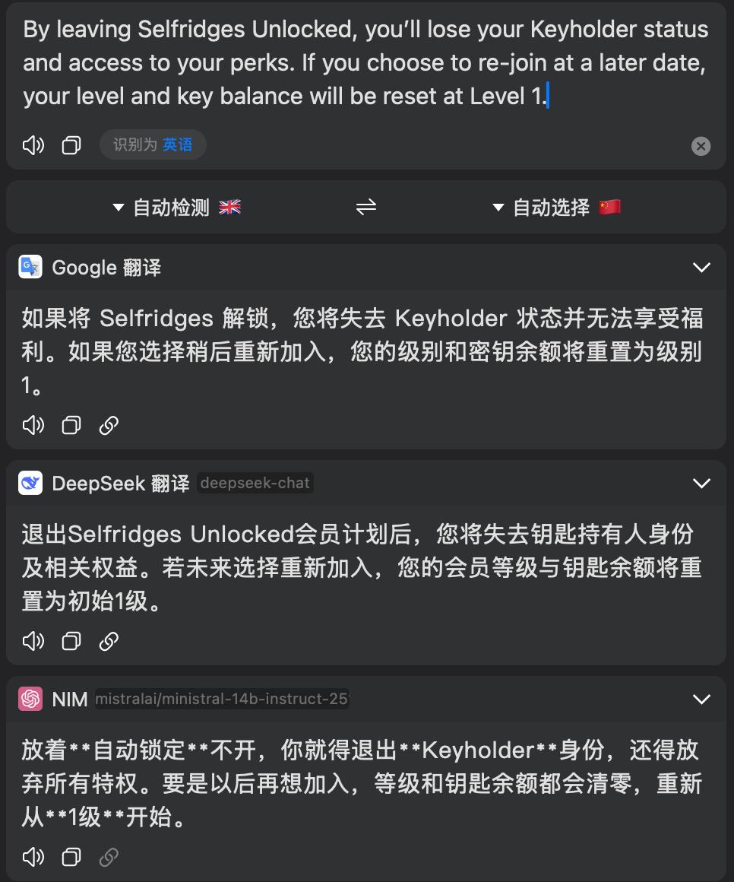734x882 pixels.
Task: Open the 自动选择 target language dropdown
Action: [556, 208]
